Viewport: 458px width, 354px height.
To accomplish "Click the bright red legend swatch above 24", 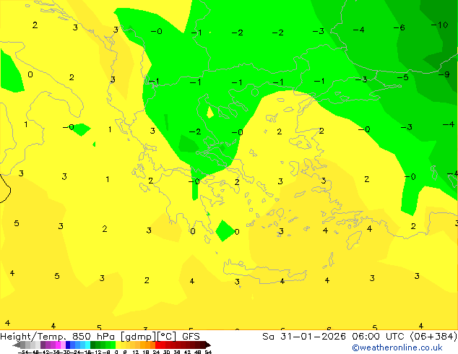I will [158, 345].
